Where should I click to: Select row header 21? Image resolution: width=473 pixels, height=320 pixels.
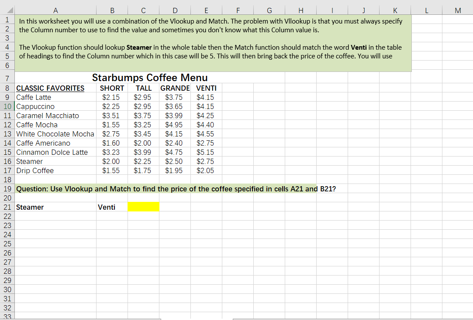coord(7,207)
